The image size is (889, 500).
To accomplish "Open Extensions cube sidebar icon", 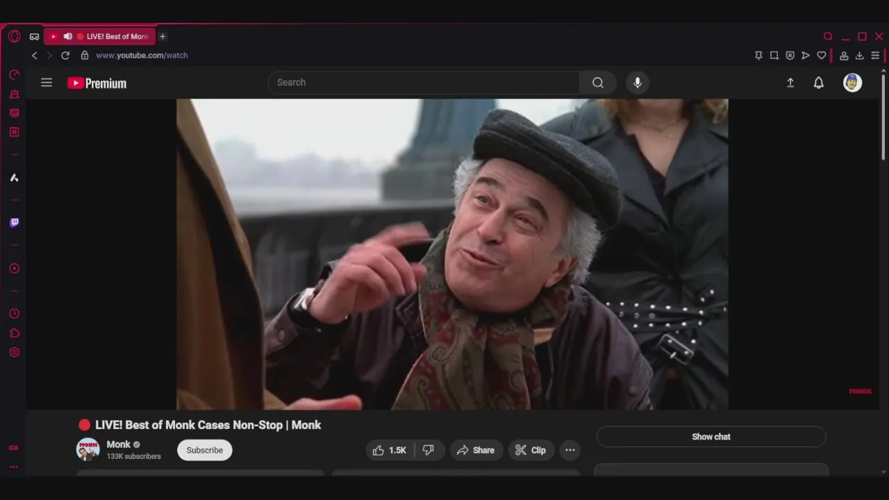I will pyautogui.click(x=14, y=333).
